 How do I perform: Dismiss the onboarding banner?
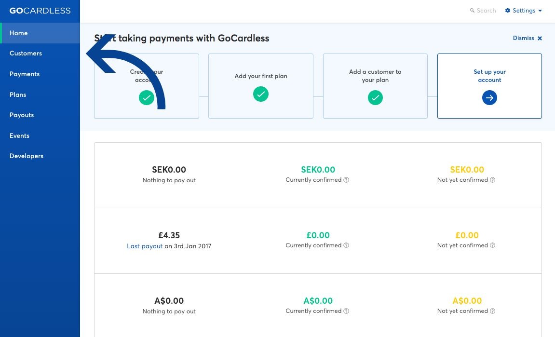tap(528, 38)
